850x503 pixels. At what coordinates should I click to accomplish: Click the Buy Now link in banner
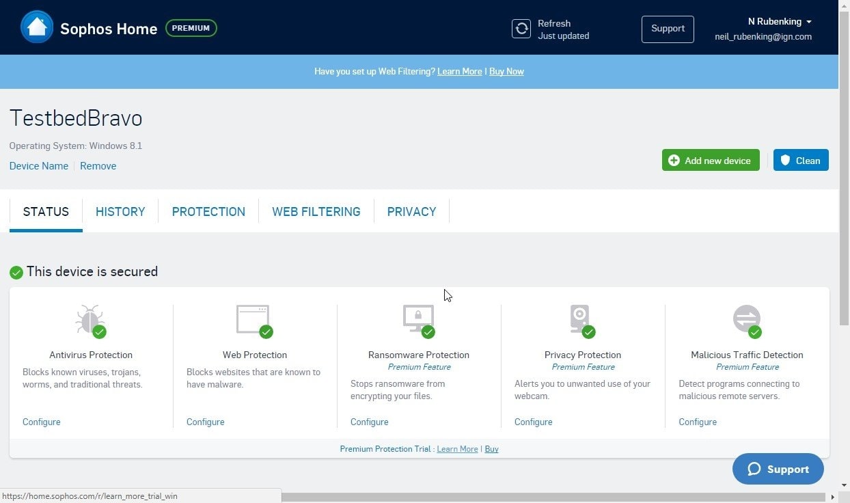pyautogui.click(x=506, y=71)
